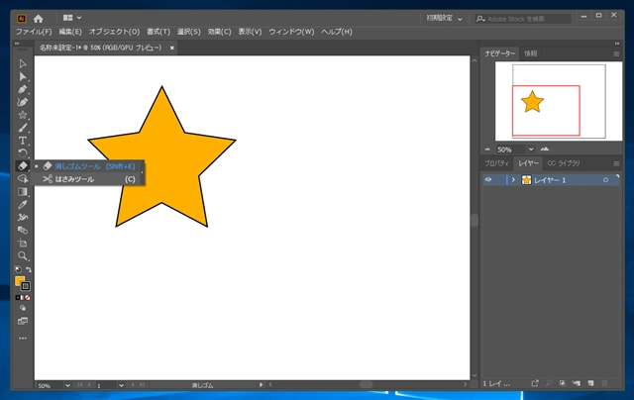Select the Selection tool arrow
The image size is (634, 400).
click(23, 63)
